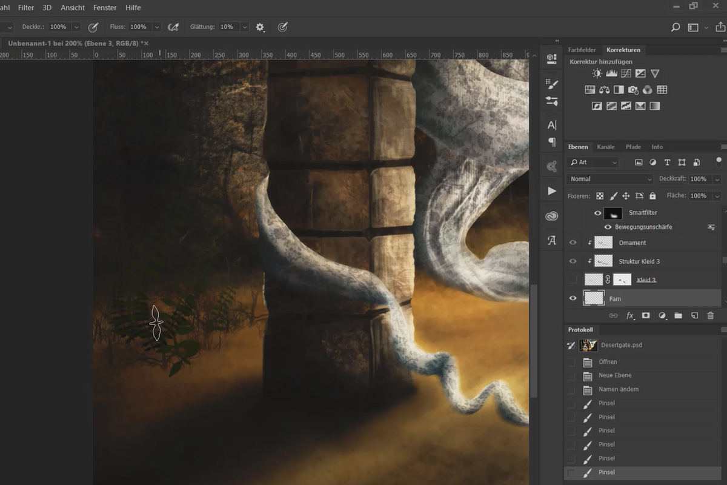
Task: Open the Fläche fill dropdown arrow
Action: point(717,196)
